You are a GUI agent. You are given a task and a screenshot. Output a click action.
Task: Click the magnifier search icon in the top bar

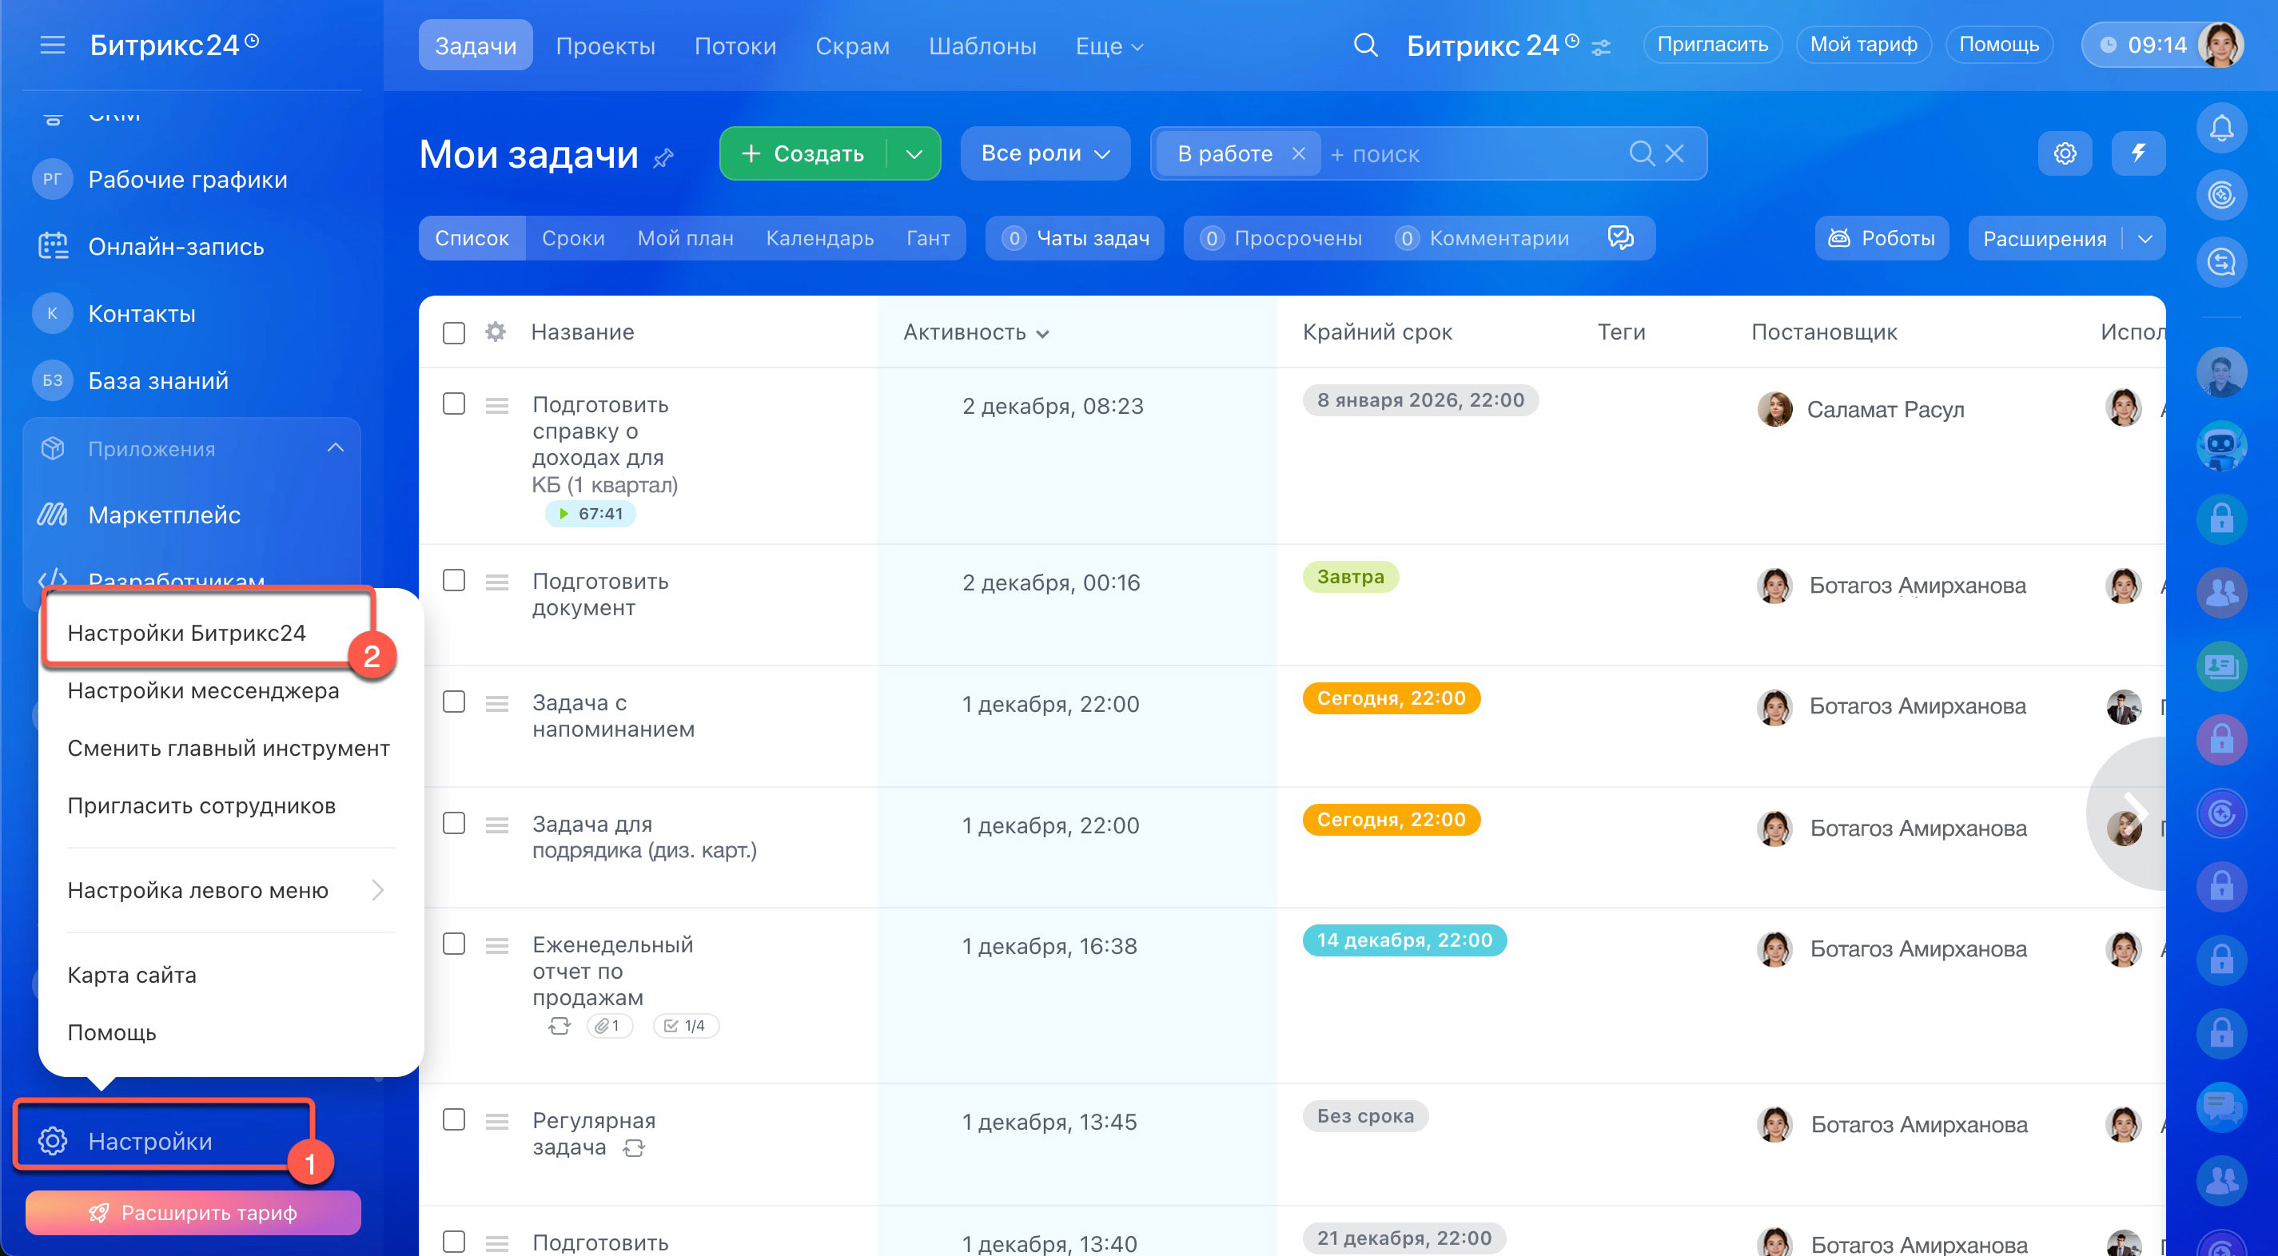[x=1365, y=45]
